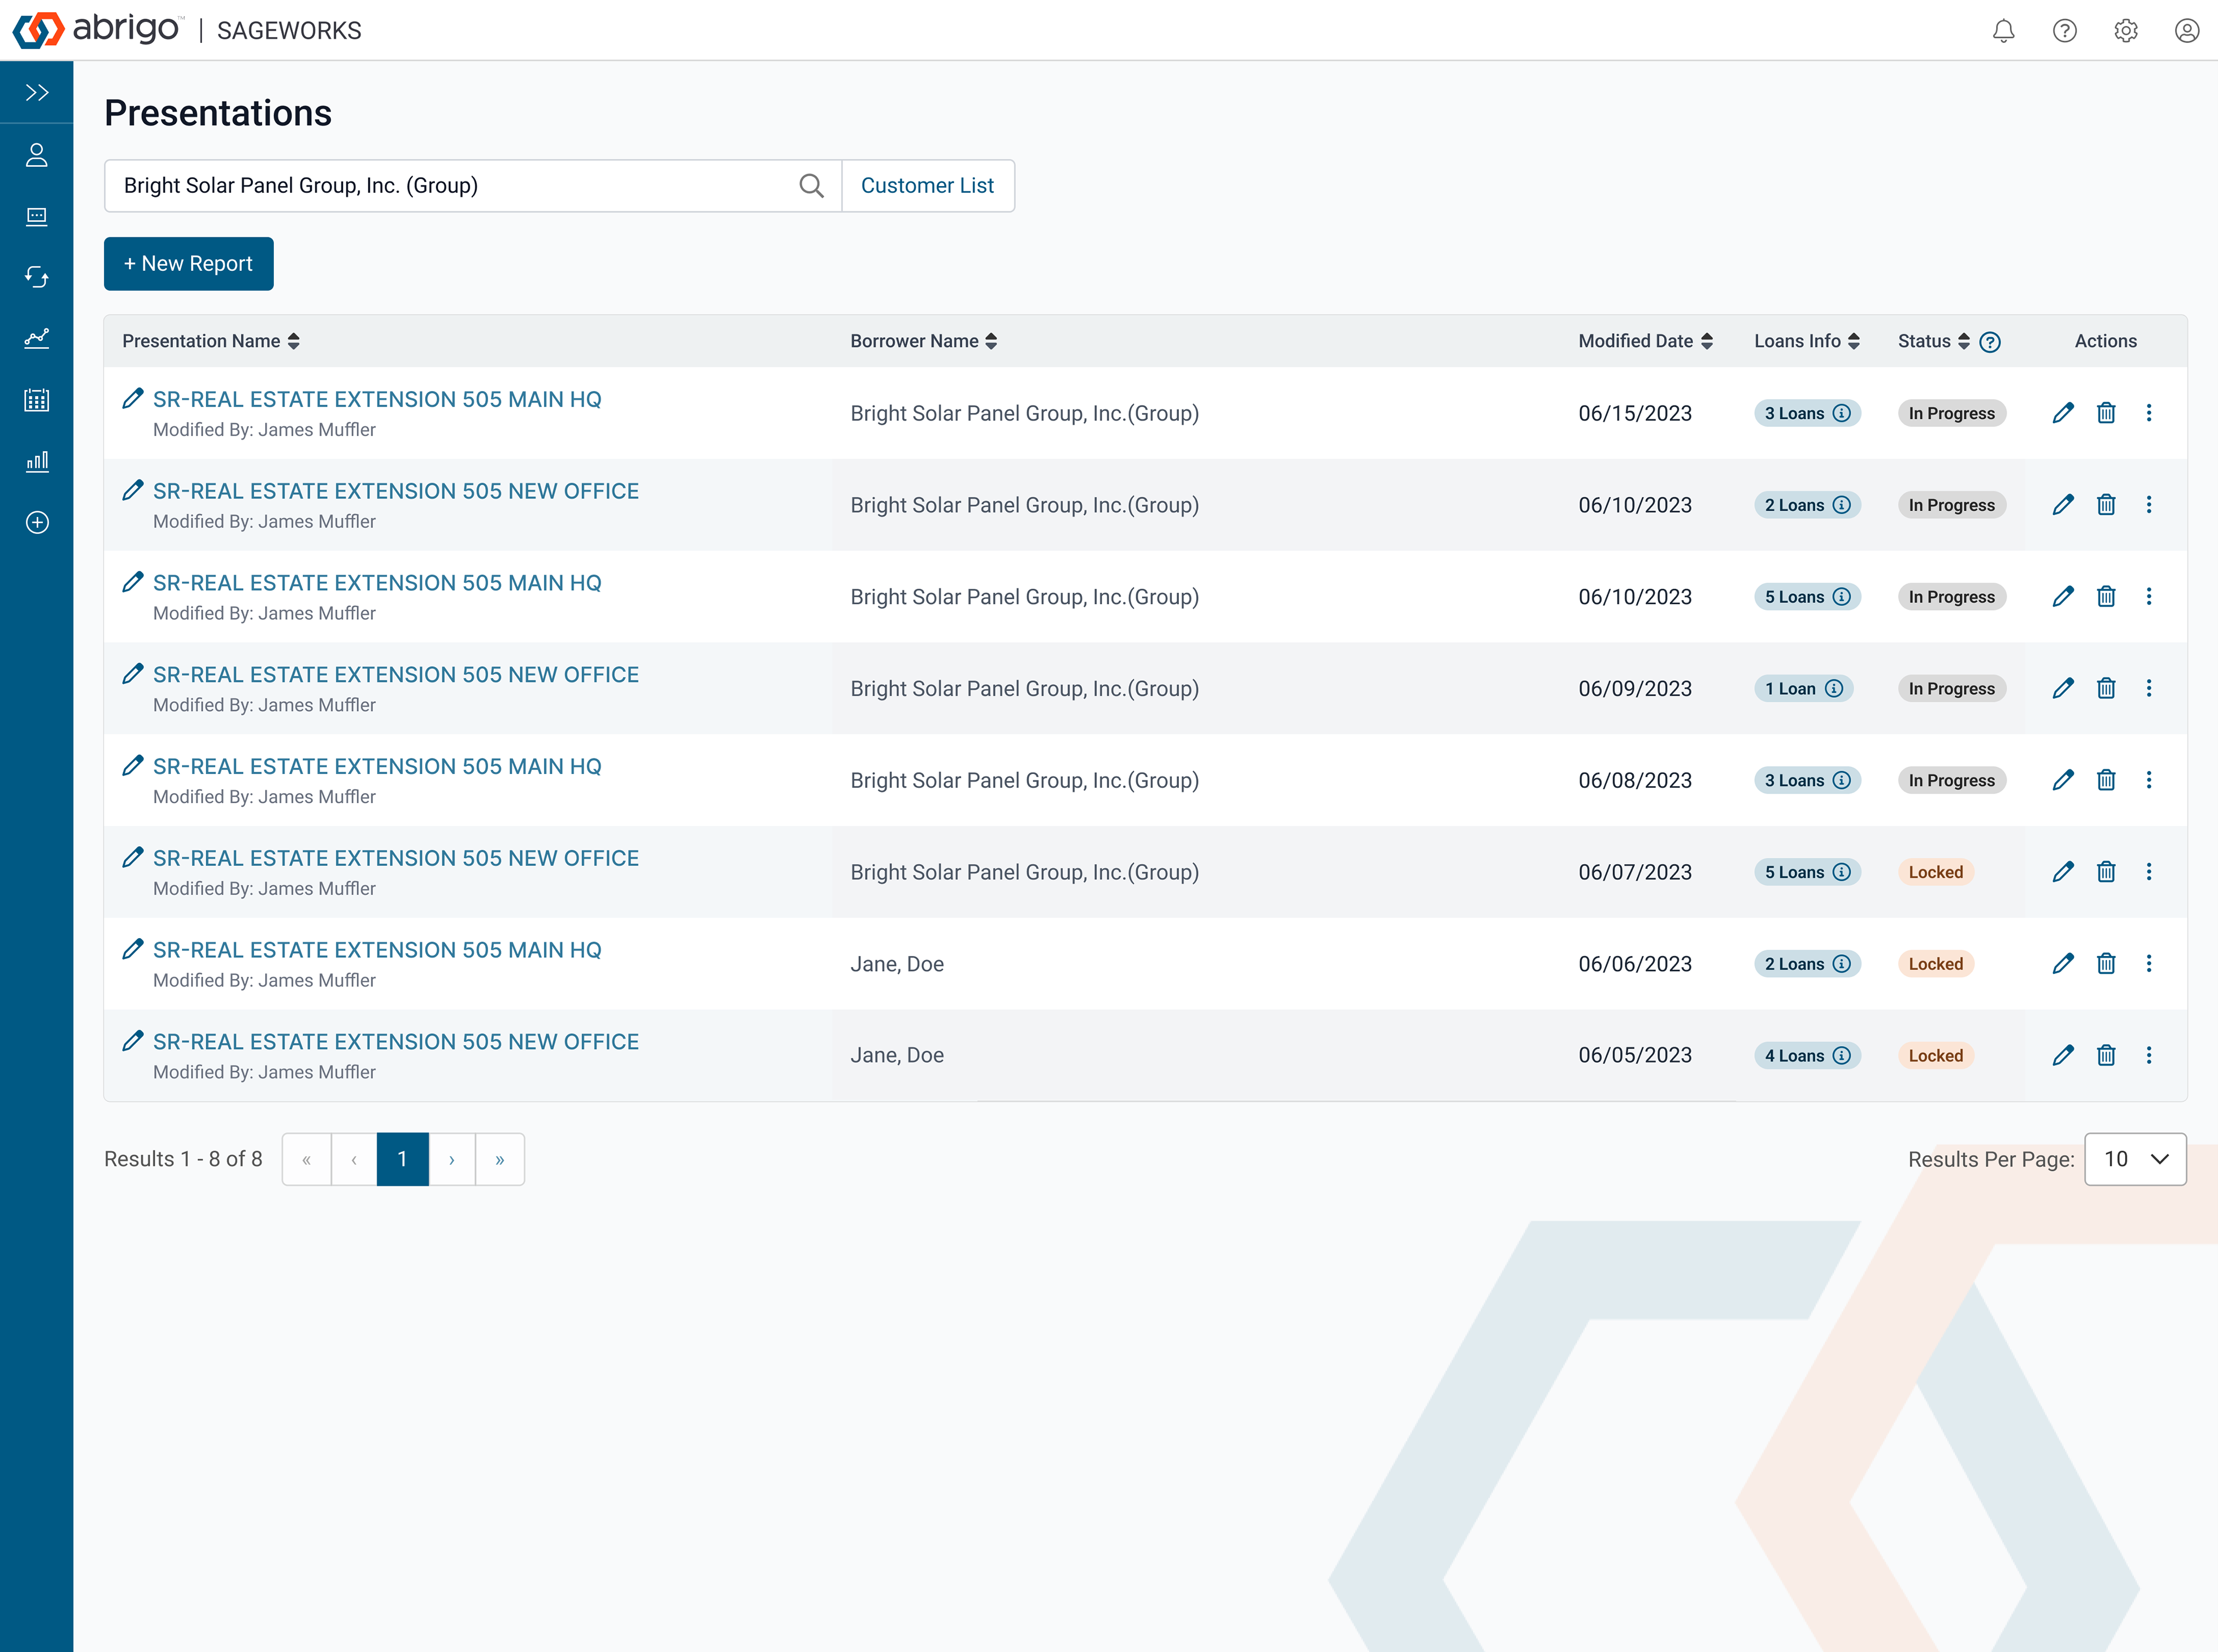Edit the 06/06/2023 presentation via actions pencil

[2063, 963]
